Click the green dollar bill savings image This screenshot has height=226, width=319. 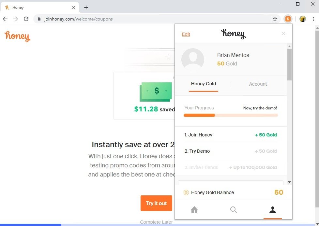pos(156,92)
